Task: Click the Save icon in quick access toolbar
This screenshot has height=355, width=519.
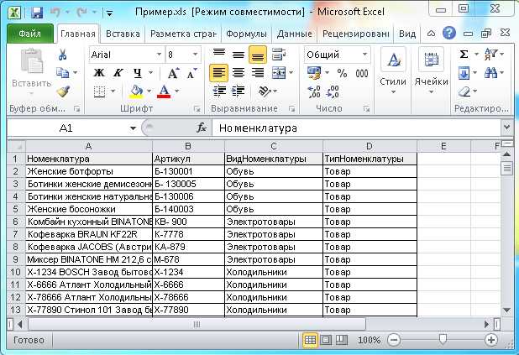Action: (x=37, y=13)
